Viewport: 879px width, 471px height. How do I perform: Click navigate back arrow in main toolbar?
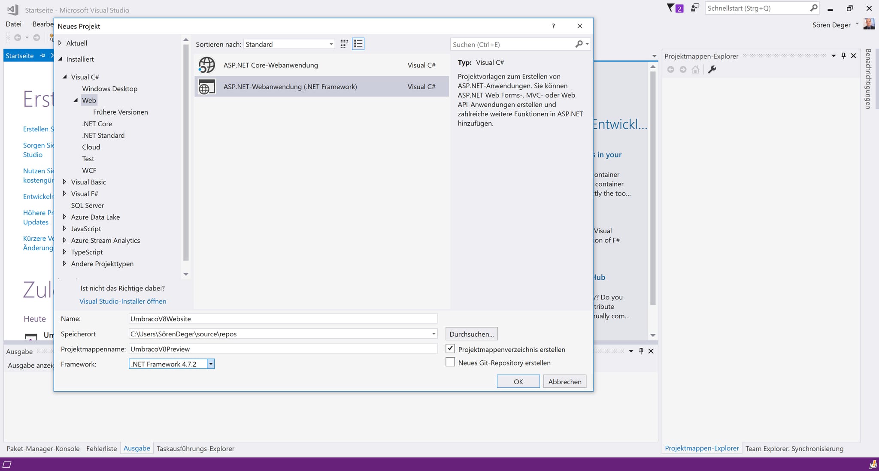tap(18, 38)
